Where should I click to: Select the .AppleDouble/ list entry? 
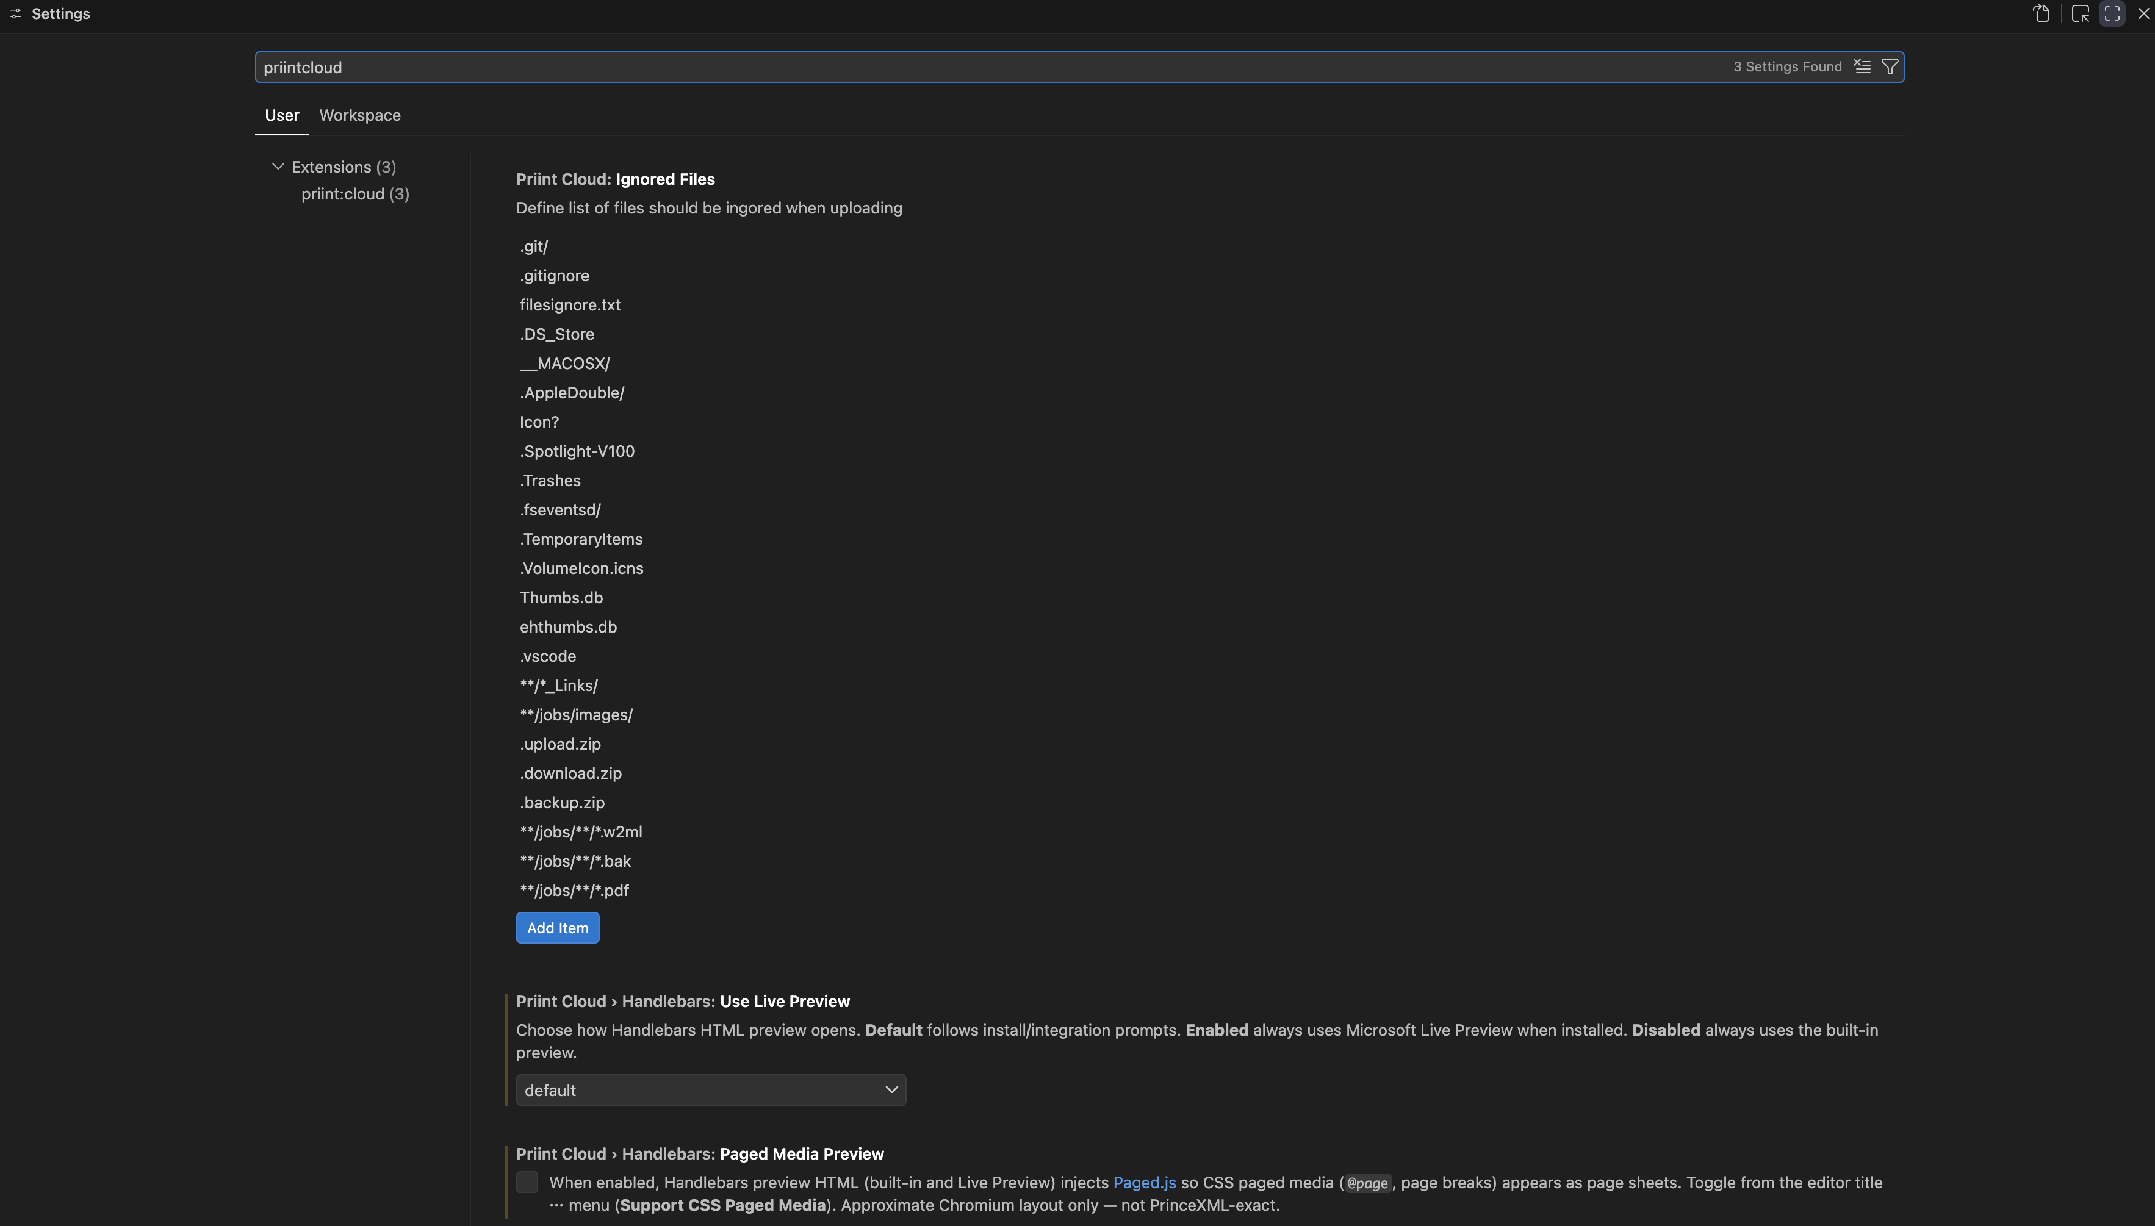(572, 392)
